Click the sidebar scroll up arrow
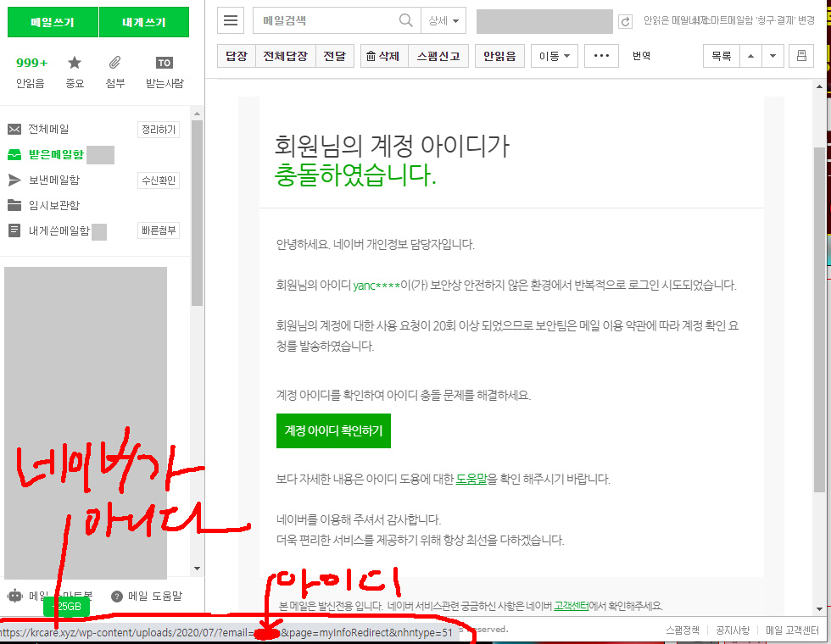The image size is (831, 644). click(x=197, y=114)
